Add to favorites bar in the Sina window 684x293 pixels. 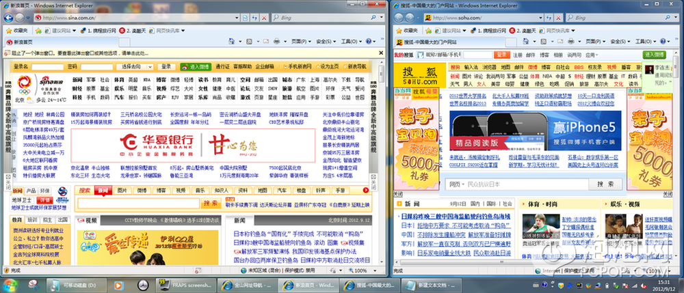click(38, 31)
